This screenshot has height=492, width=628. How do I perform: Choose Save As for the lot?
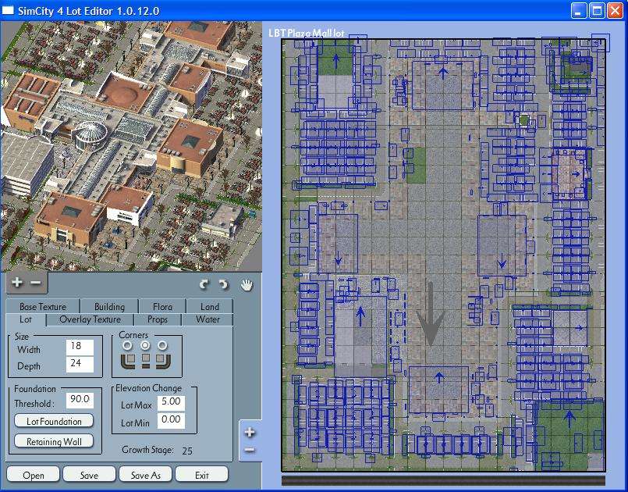[145, 475]
